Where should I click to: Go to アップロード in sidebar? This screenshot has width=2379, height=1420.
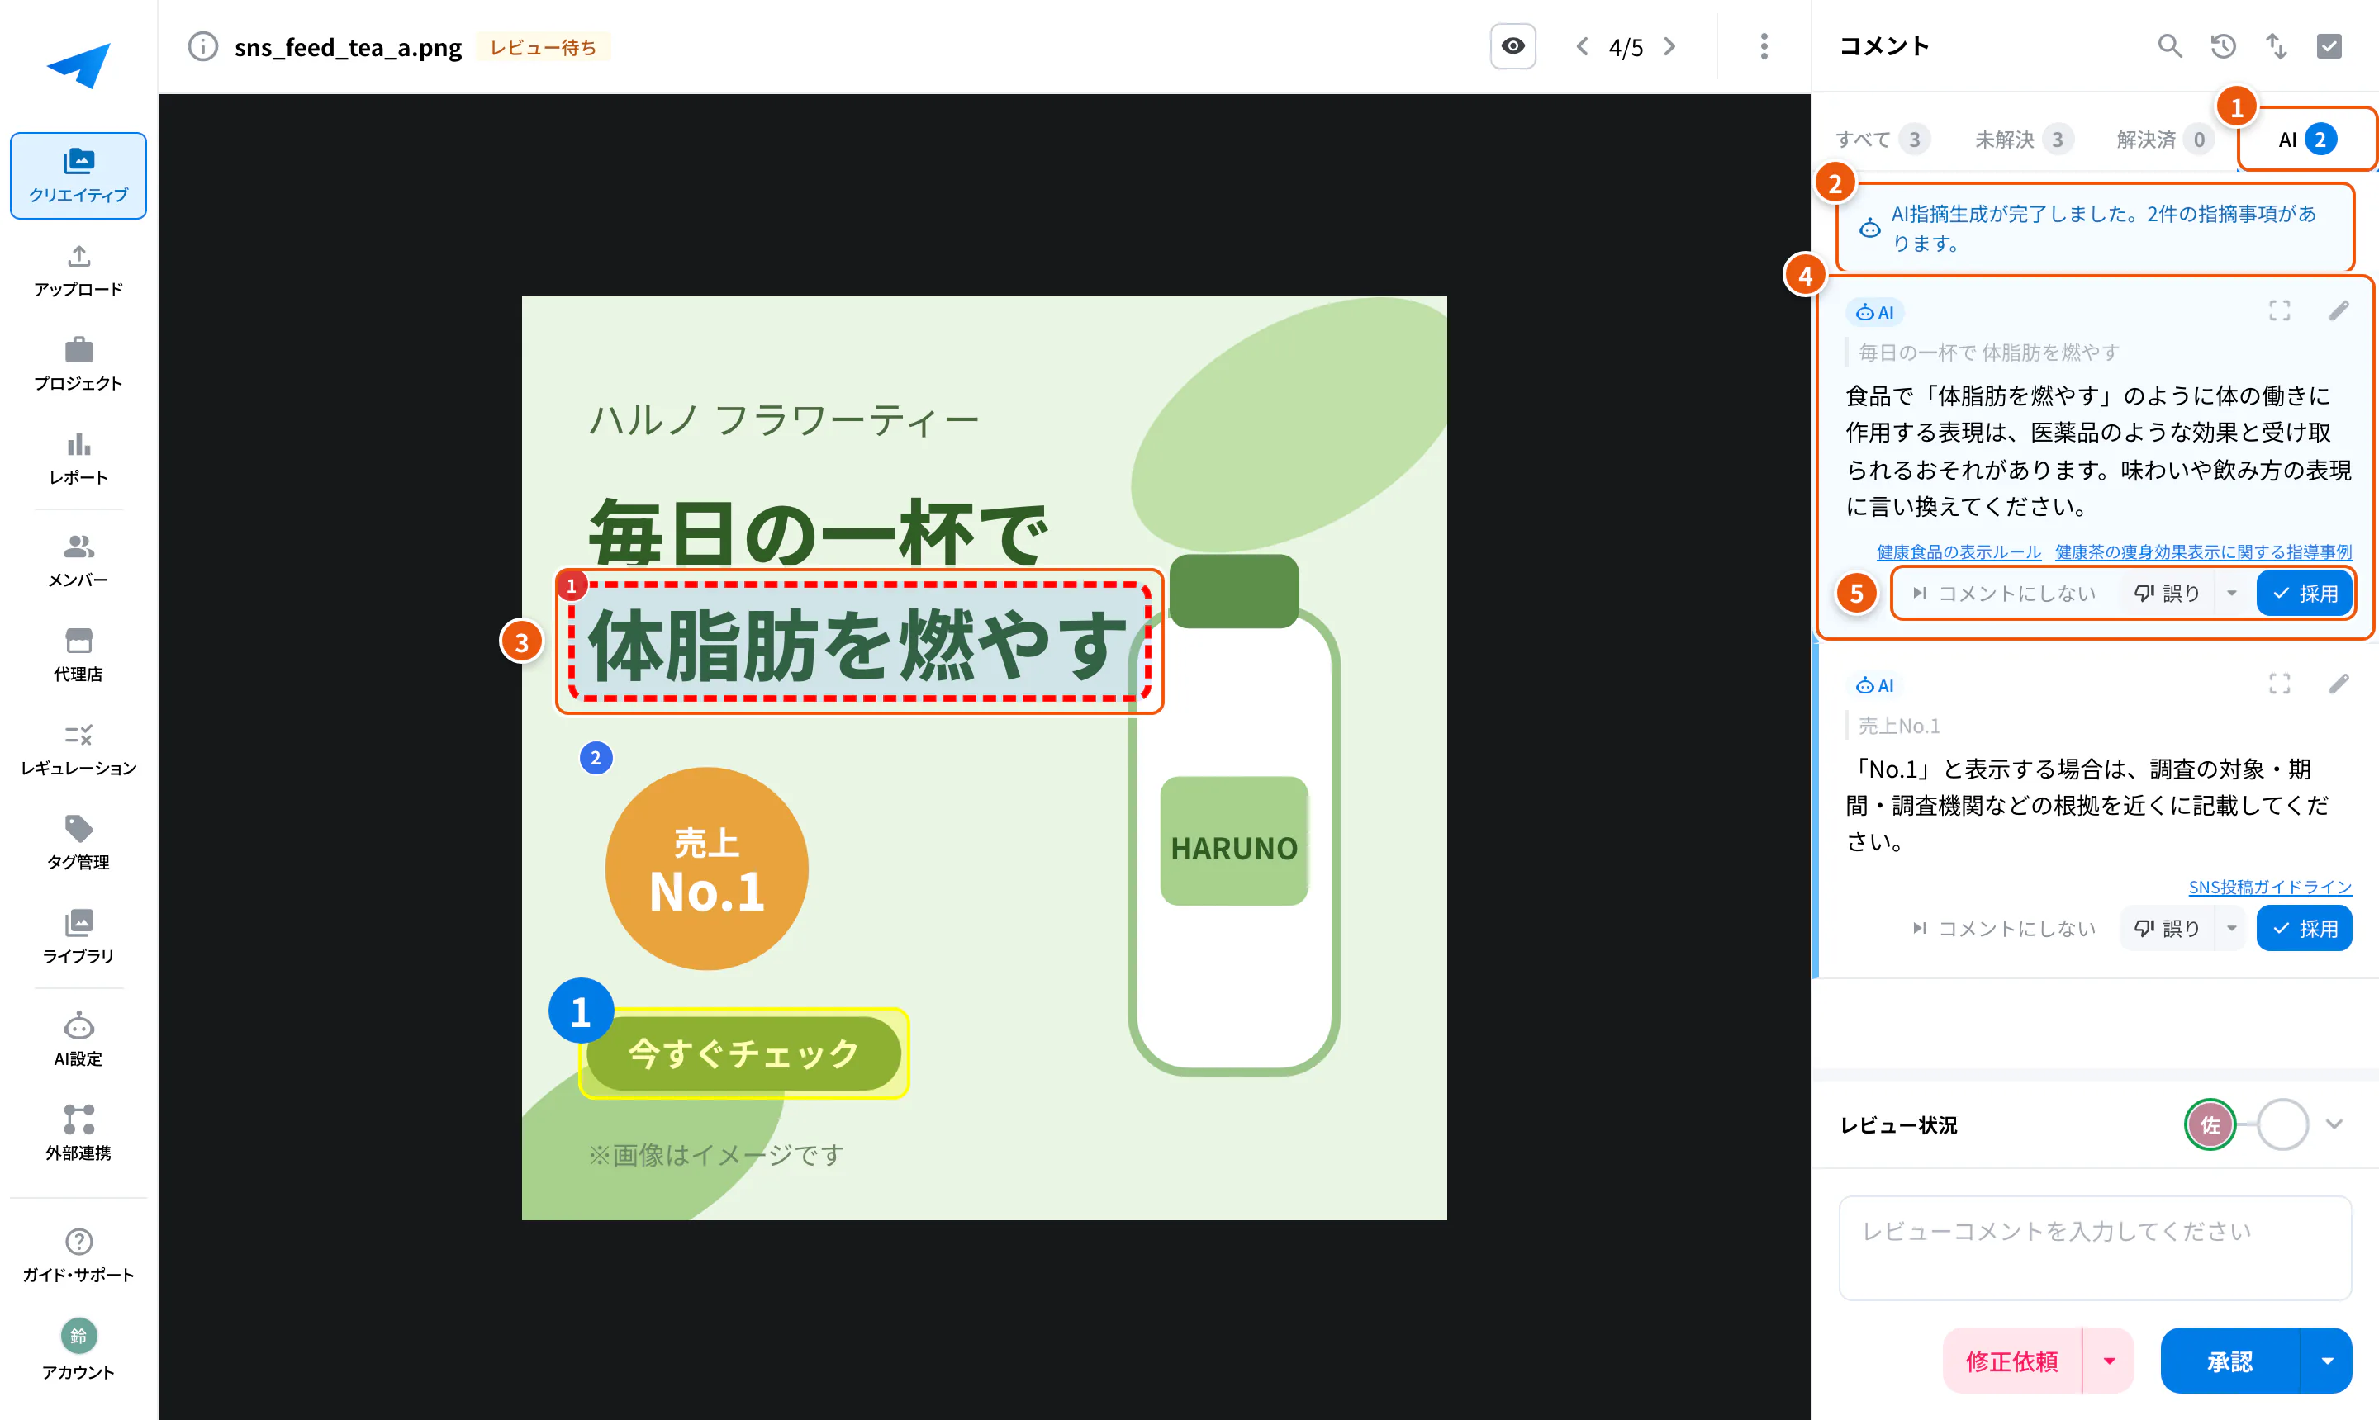[78, 271]
